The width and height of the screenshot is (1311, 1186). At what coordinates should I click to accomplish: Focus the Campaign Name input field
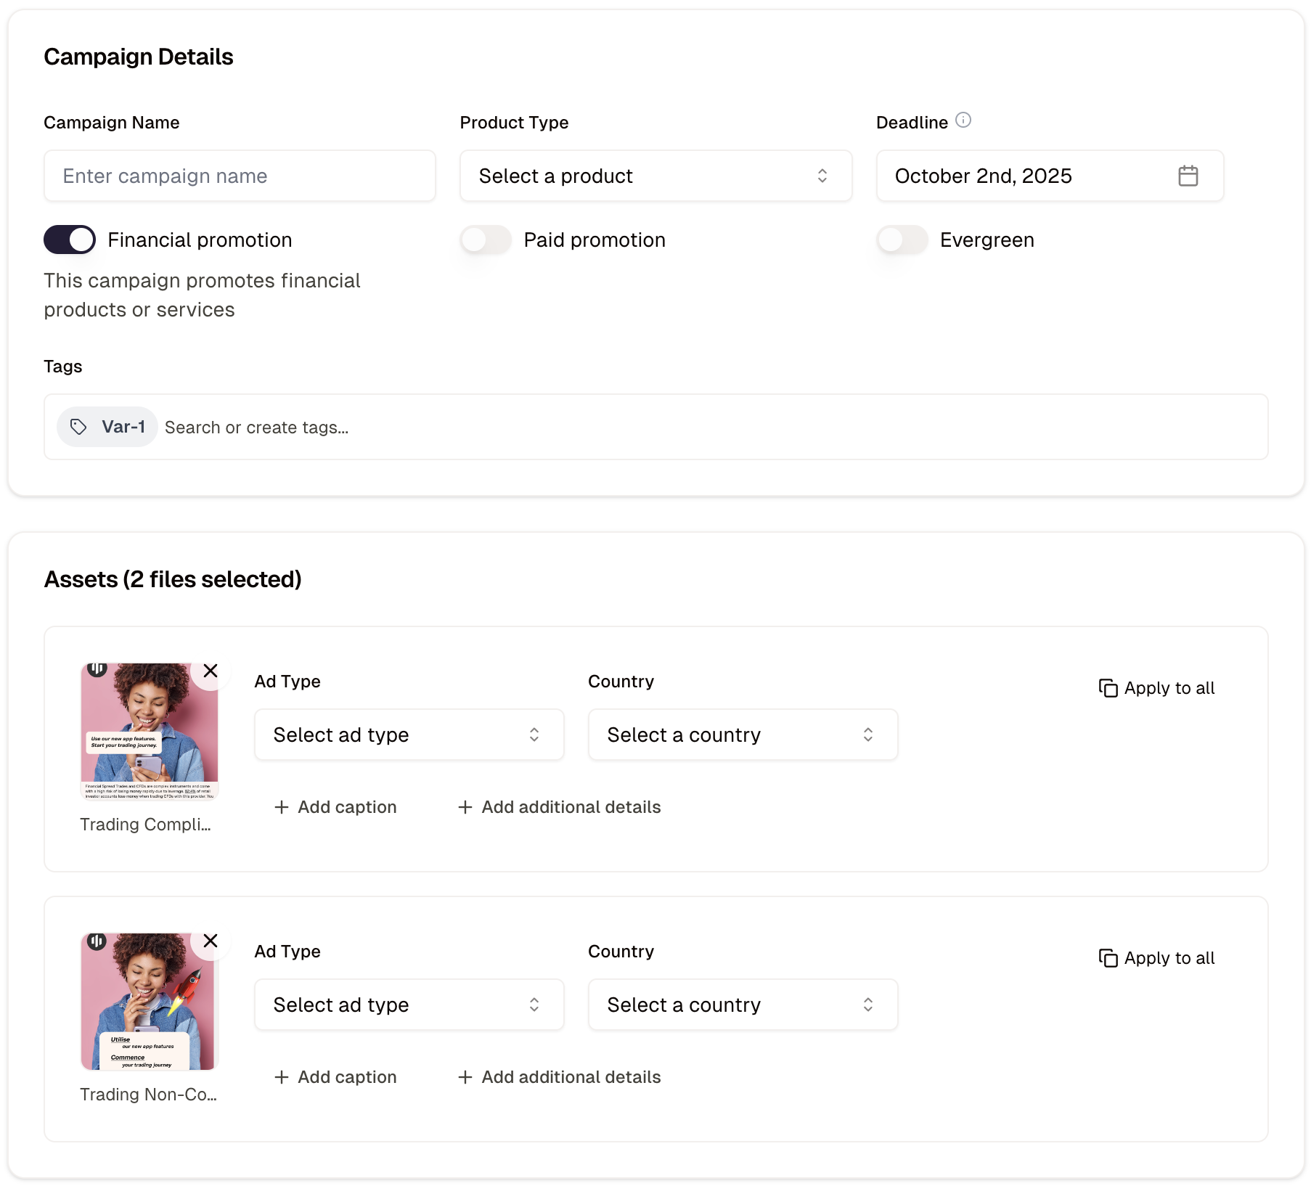[x=240, y=176]
